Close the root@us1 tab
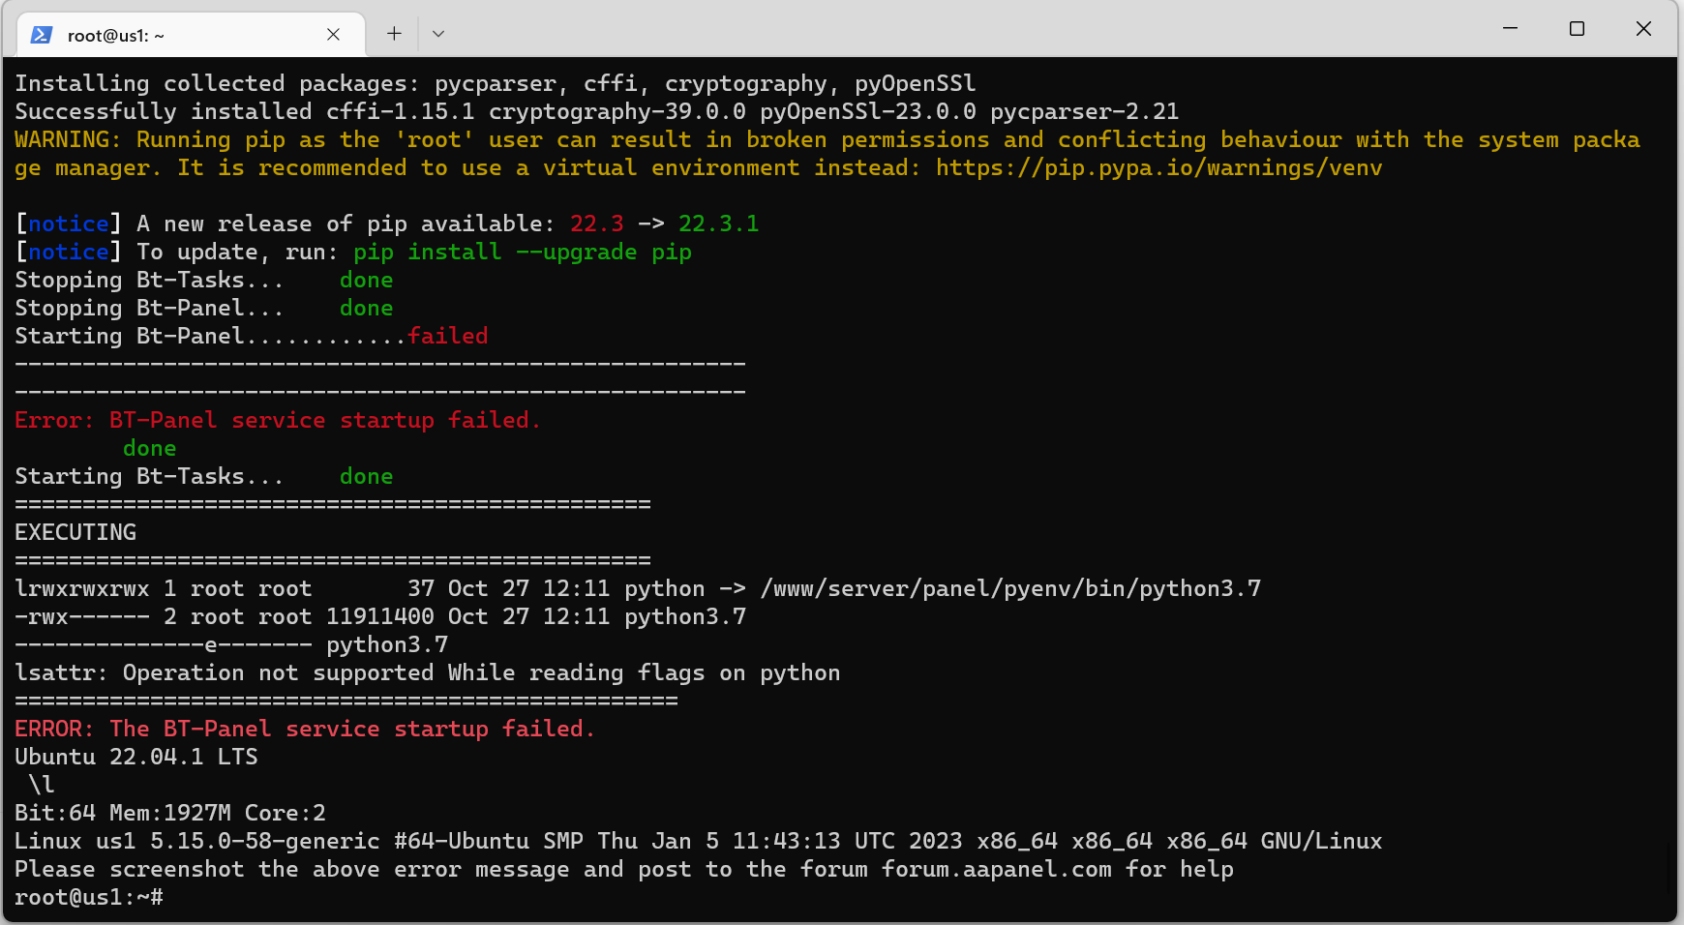The height and width of the screenshot is (925, 1684). tap(333, 35)
